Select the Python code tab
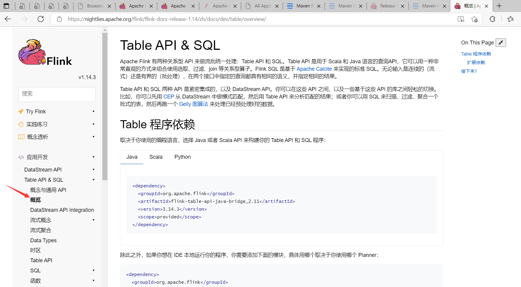 [183, 157]
